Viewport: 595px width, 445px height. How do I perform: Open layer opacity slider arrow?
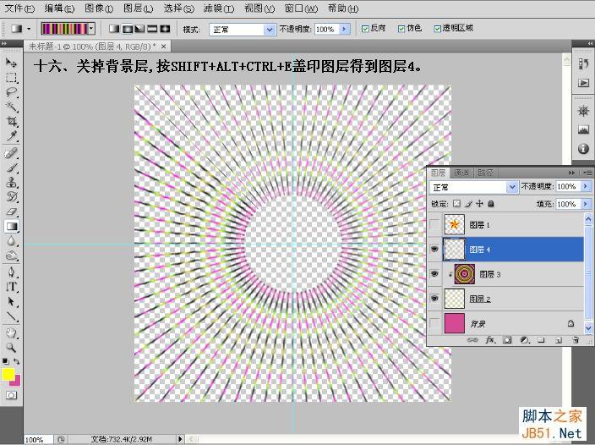coord(586,186)
